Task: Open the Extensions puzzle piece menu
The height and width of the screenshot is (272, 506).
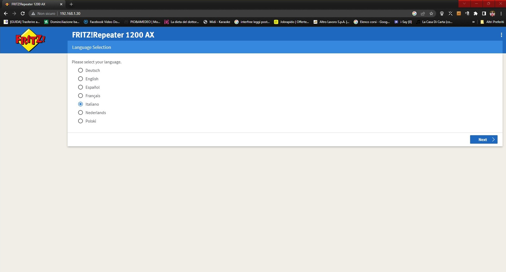Action: pos(476,13)
